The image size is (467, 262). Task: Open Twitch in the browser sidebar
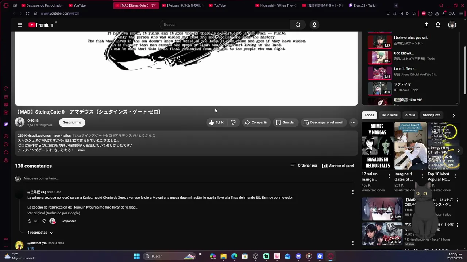coord(6,124)
